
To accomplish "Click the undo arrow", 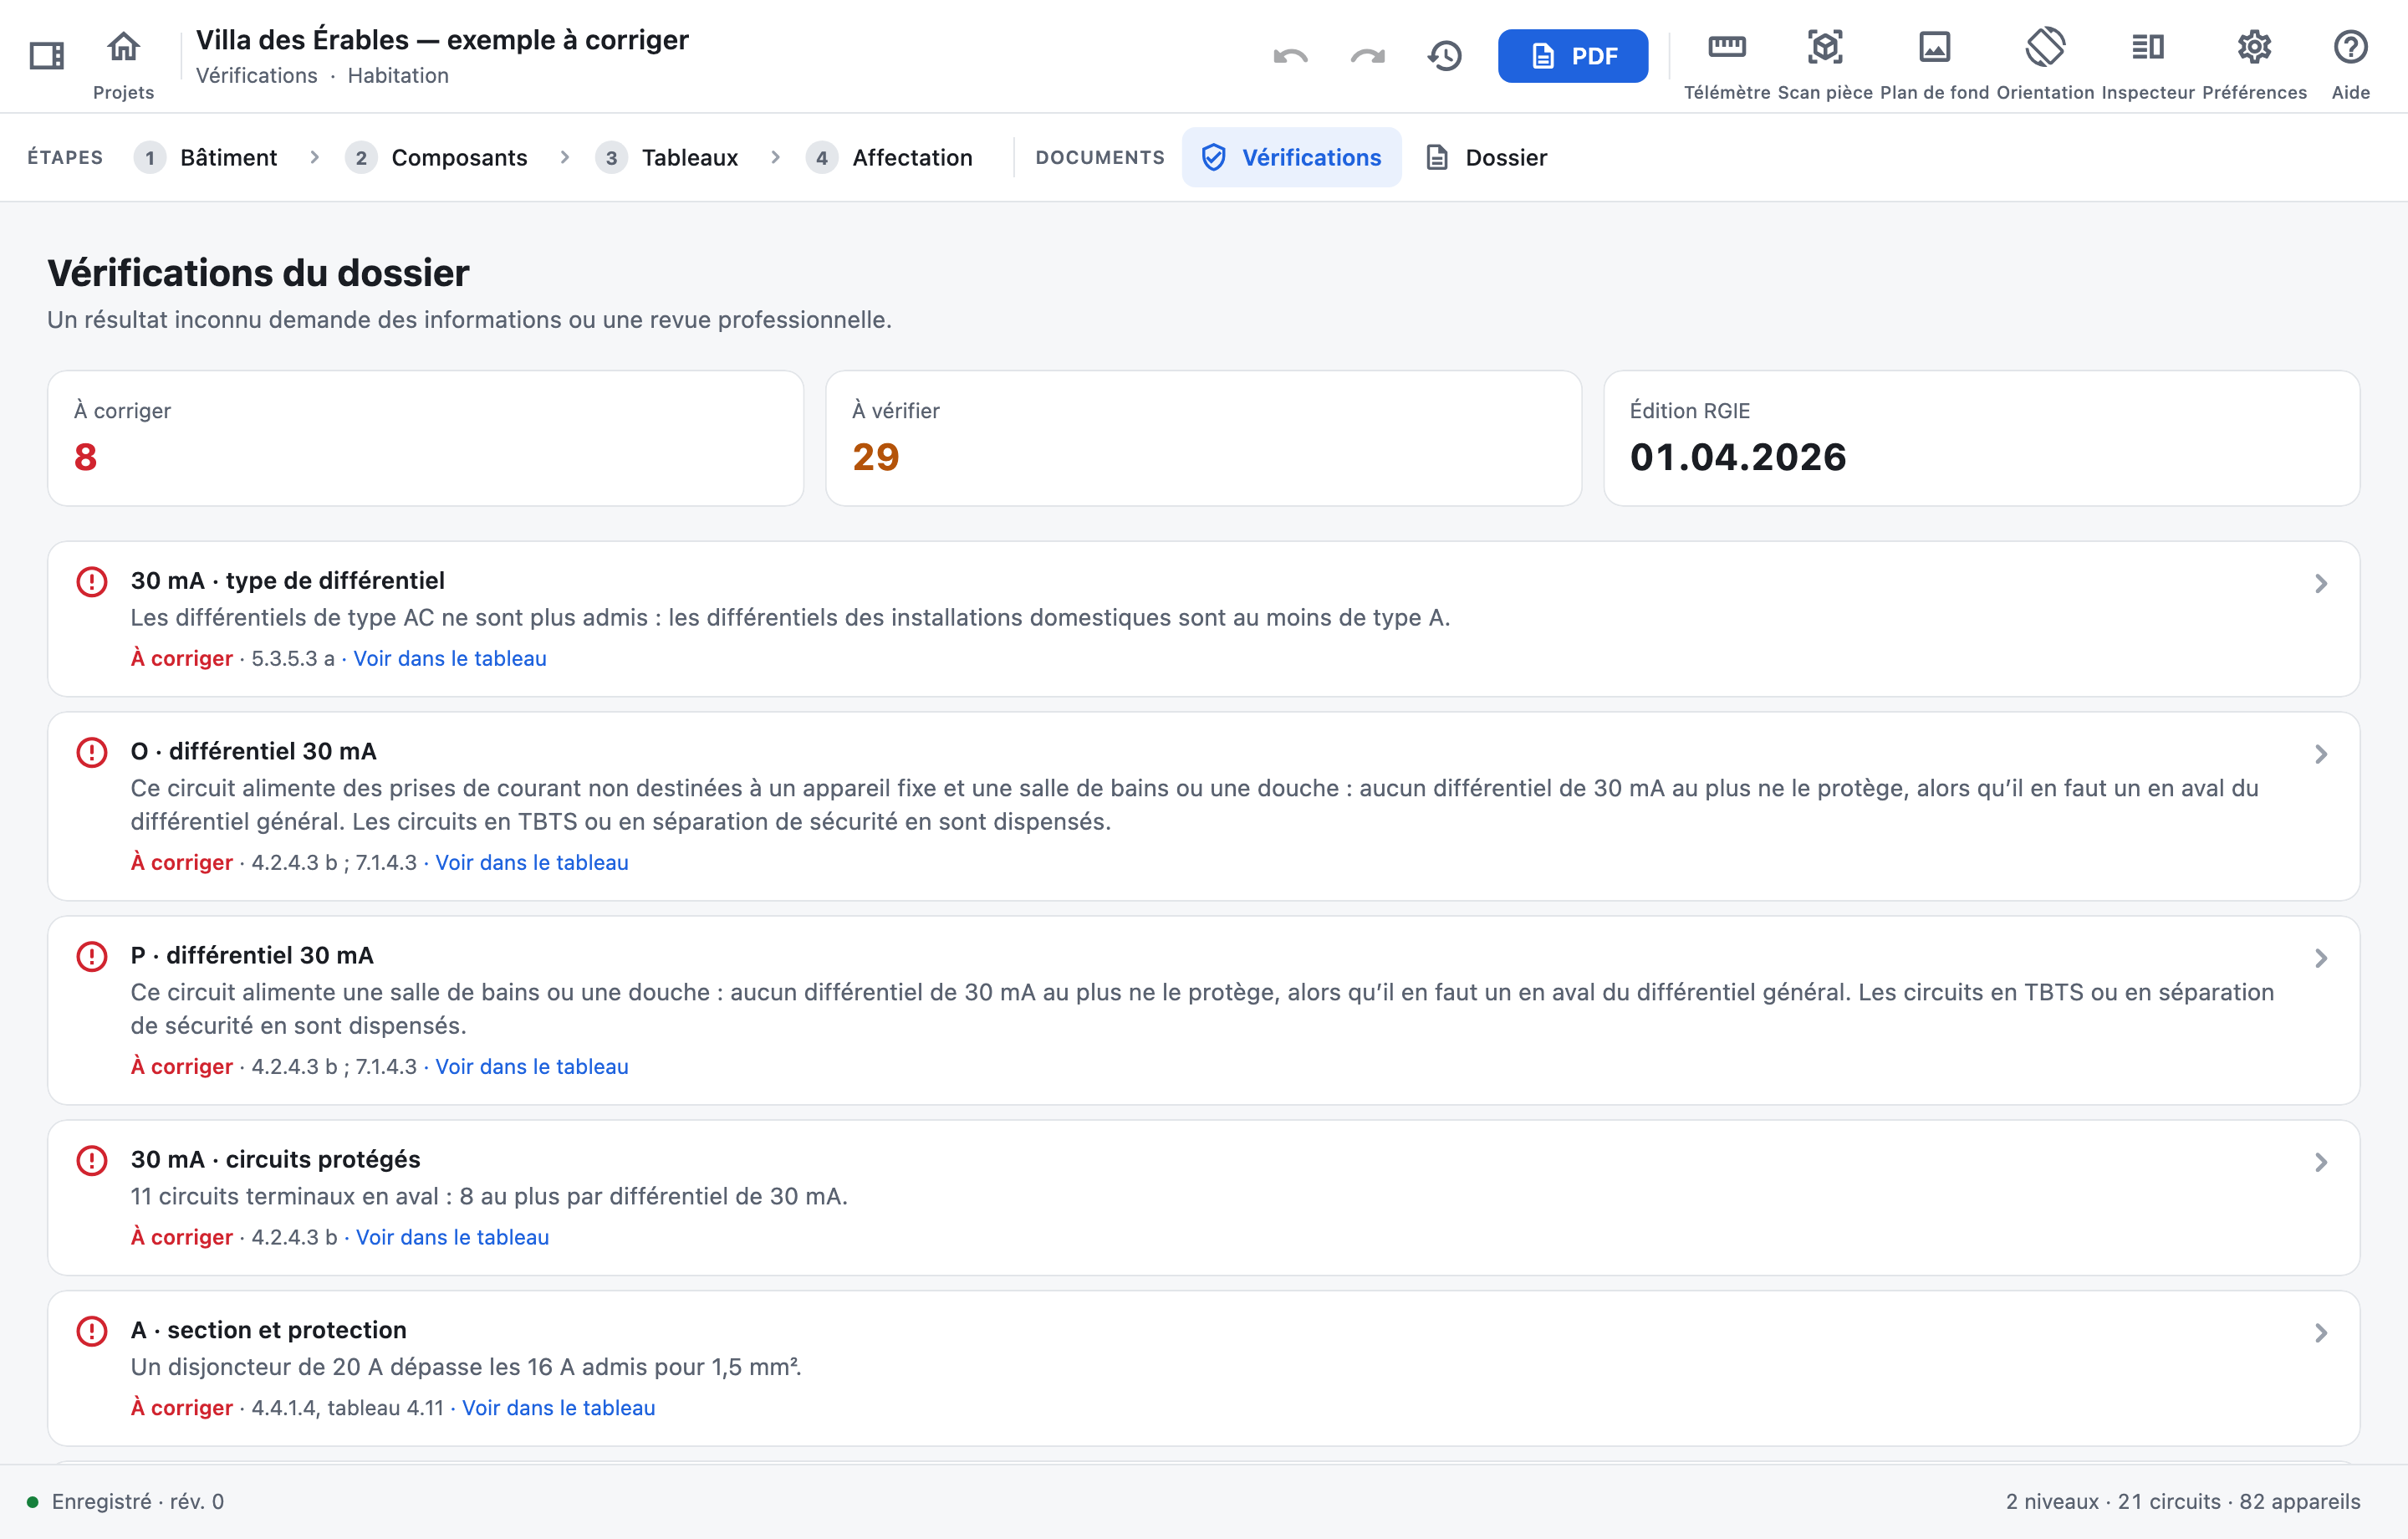I will 1290,56.
